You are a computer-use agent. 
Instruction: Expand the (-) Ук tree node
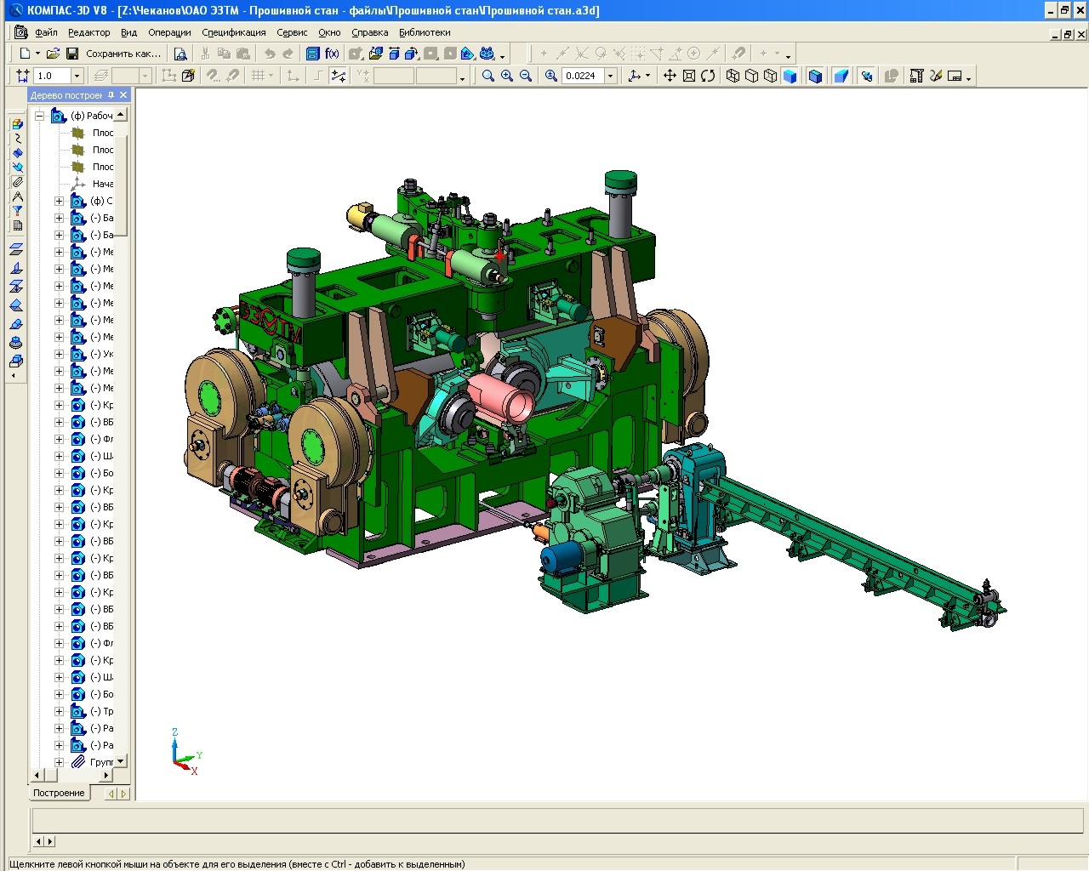(59, 354)
